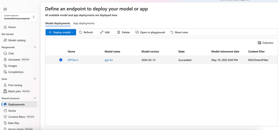278x130 pixels.
Task: Click the Assistants robot icon
Action: pyautogui.click(x=5, y=60)
